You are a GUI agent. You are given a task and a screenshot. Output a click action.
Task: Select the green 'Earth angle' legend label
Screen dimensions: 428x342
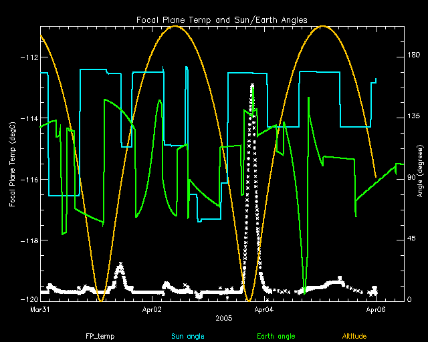point(276,335)
